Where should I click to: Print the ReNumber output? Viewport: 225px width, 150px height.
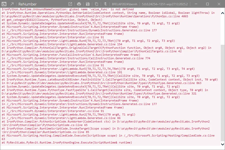[79, 4]
